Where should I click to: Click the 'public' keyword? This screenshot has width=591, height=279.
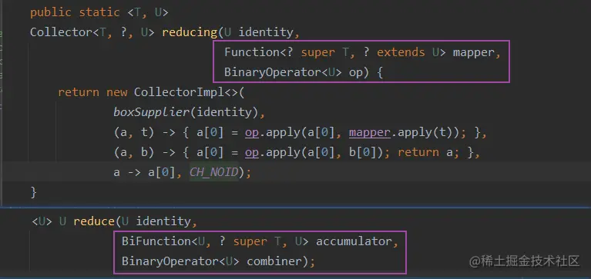(x=51, y=12)
